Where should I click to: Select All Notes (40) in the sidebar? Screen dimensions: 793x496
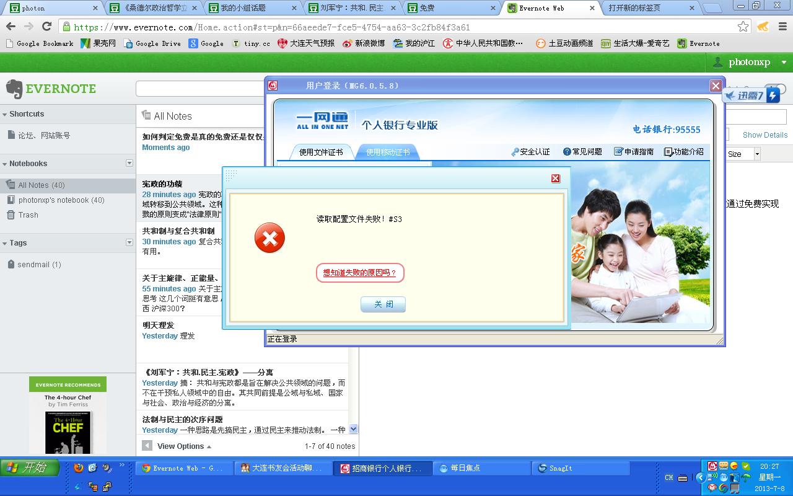tap(68, 185)
